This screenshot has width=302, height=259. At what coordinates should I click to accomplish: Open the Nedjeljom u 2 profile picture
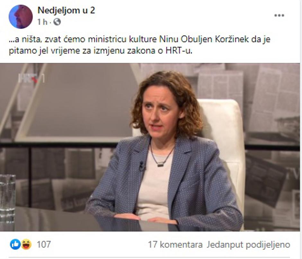(21, 17)
